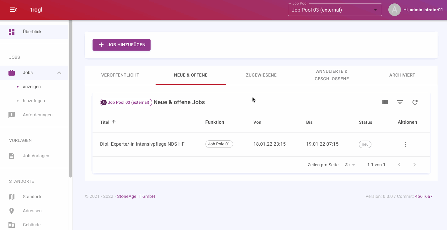Open the Job Pool dropdown
The height and width of the screenshot is (230, 447).
[x=335, y=10]
